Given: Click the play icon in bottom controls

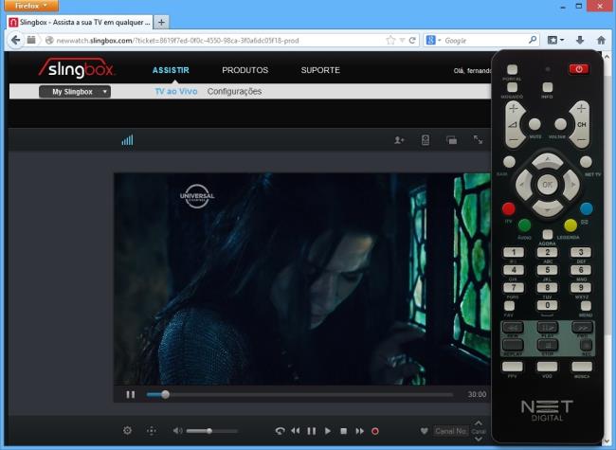Looking at the screenshot, I should 328,431.
